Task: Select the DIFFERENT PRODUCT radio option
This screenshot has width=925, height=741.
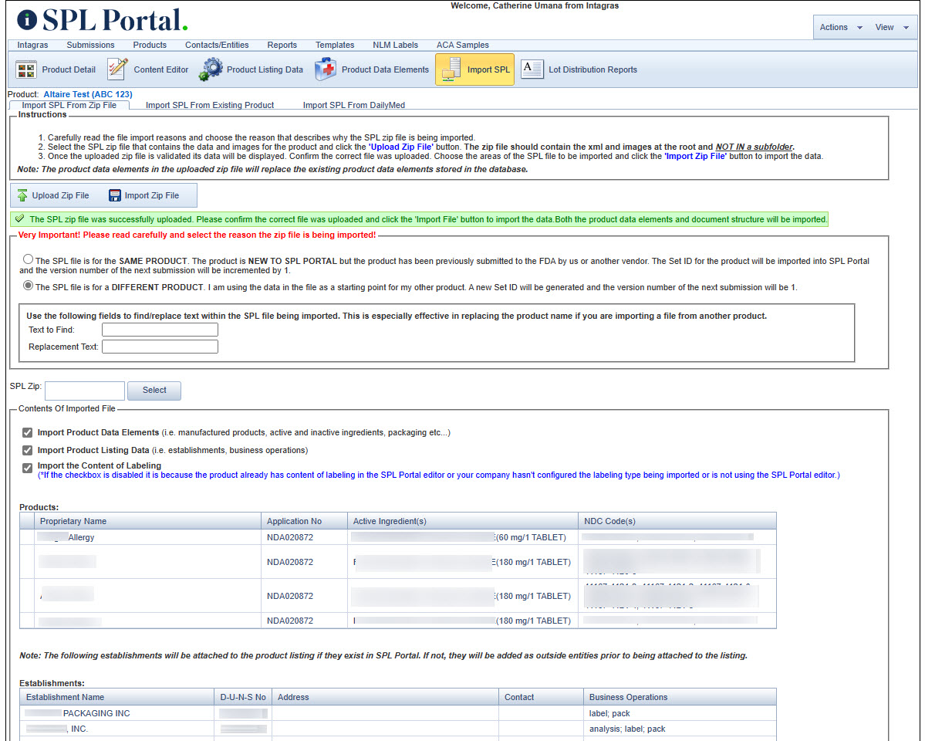Action: [x=28, y=286]
